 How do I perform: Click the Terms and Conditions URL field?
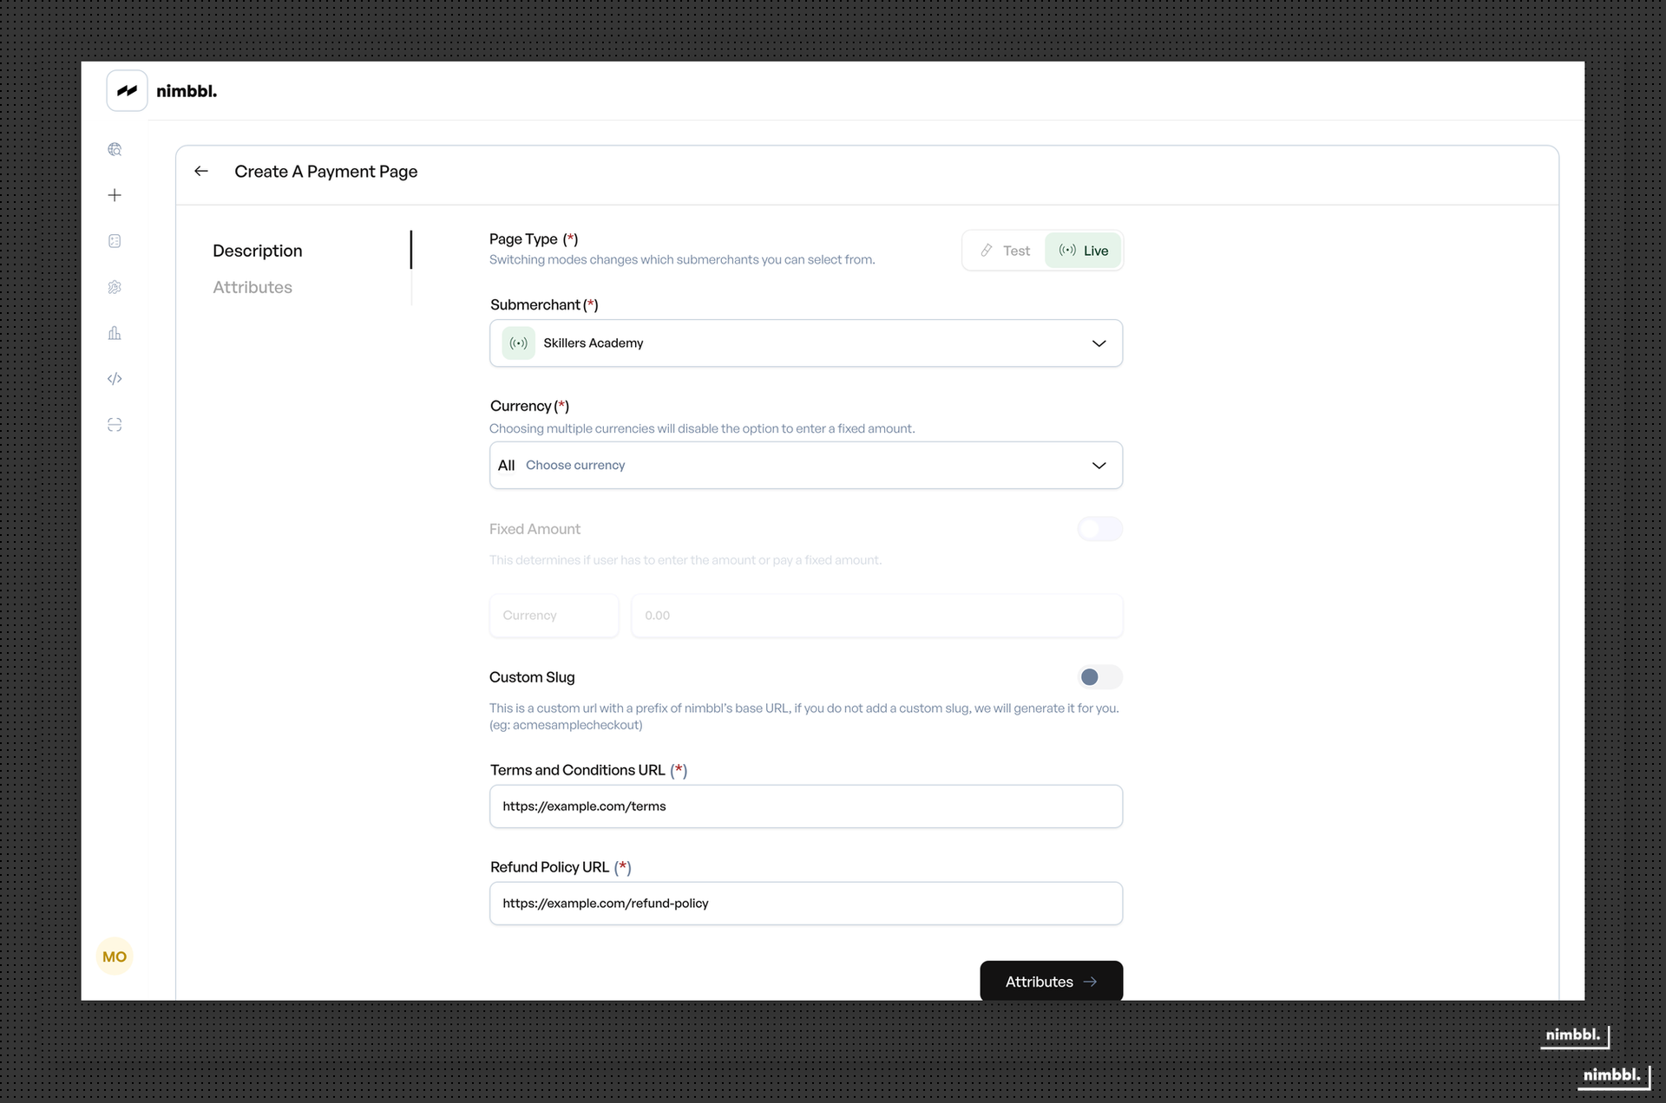pyautogui.click(x=805, y=806)
